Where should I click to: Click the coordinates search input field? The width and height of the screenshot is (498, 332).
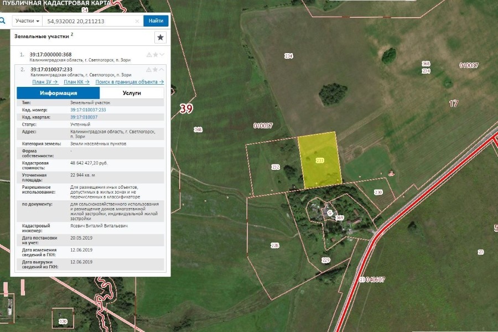89,21
